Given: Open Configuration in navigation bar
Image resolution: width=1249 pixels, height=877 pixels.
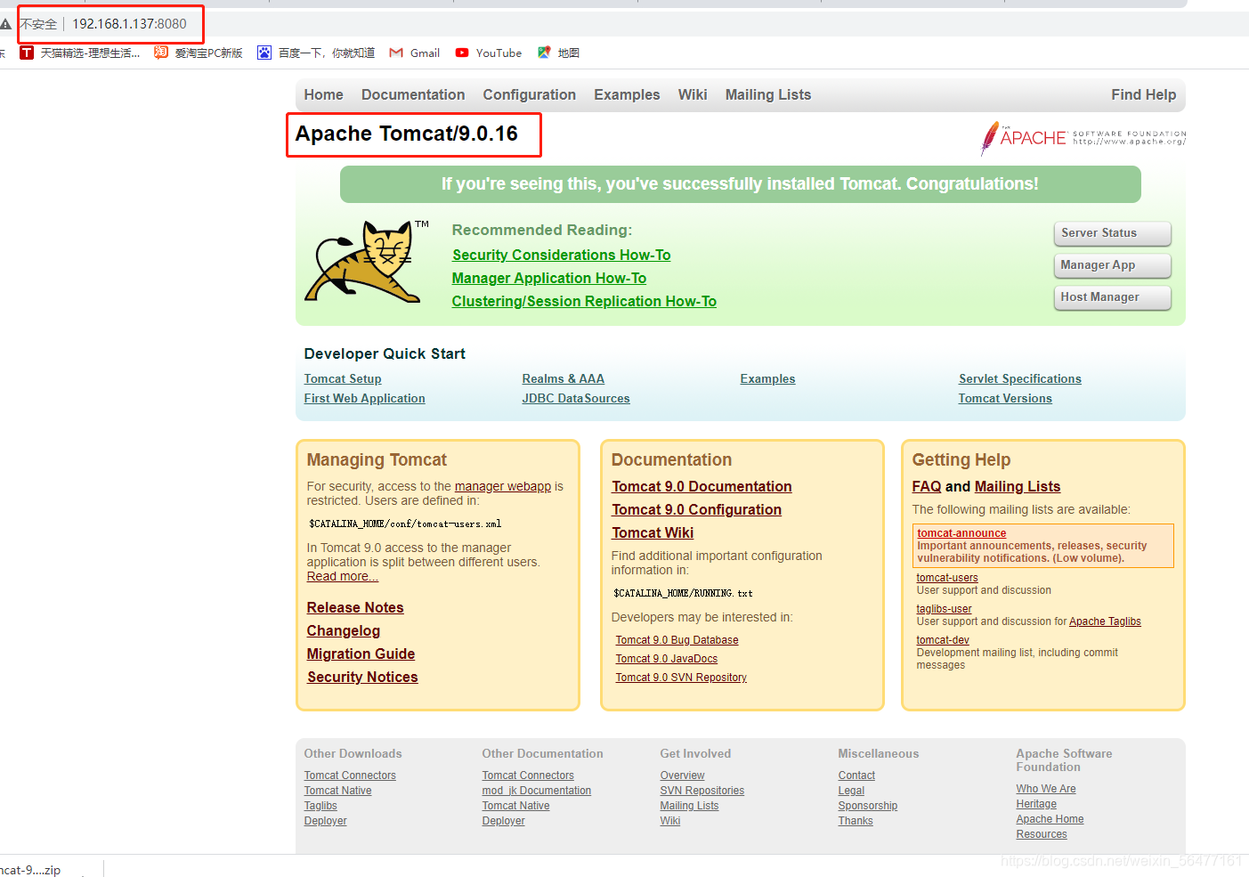Looking at the screenshot, I should click(x=529, y=94).
